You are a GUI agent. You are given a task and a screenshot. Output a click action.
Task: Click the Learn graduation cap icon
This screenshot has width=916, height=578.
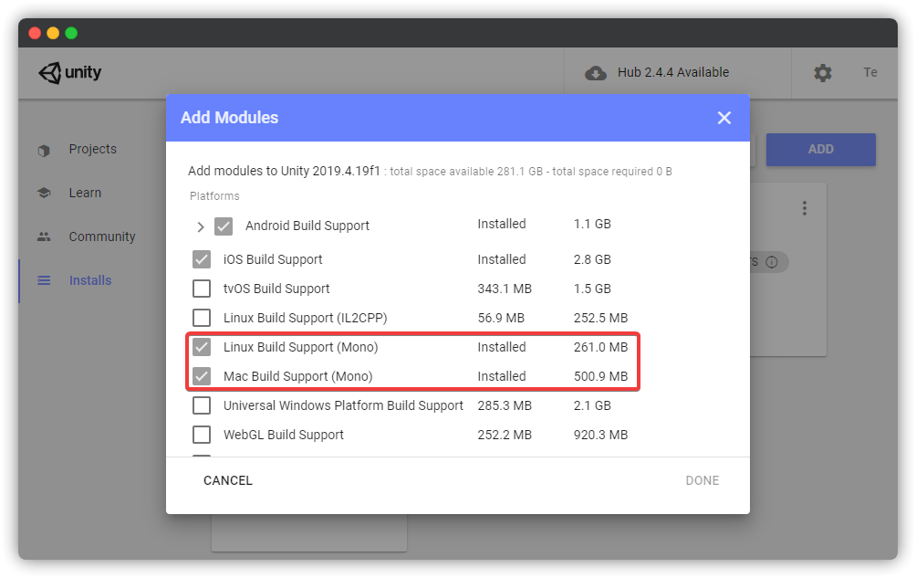coord(44,193)
